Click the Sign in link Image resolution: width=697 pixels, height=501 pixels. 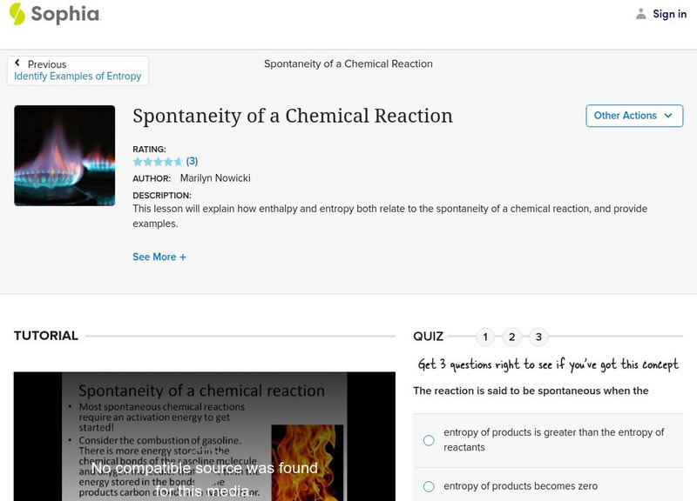(669, 14)
